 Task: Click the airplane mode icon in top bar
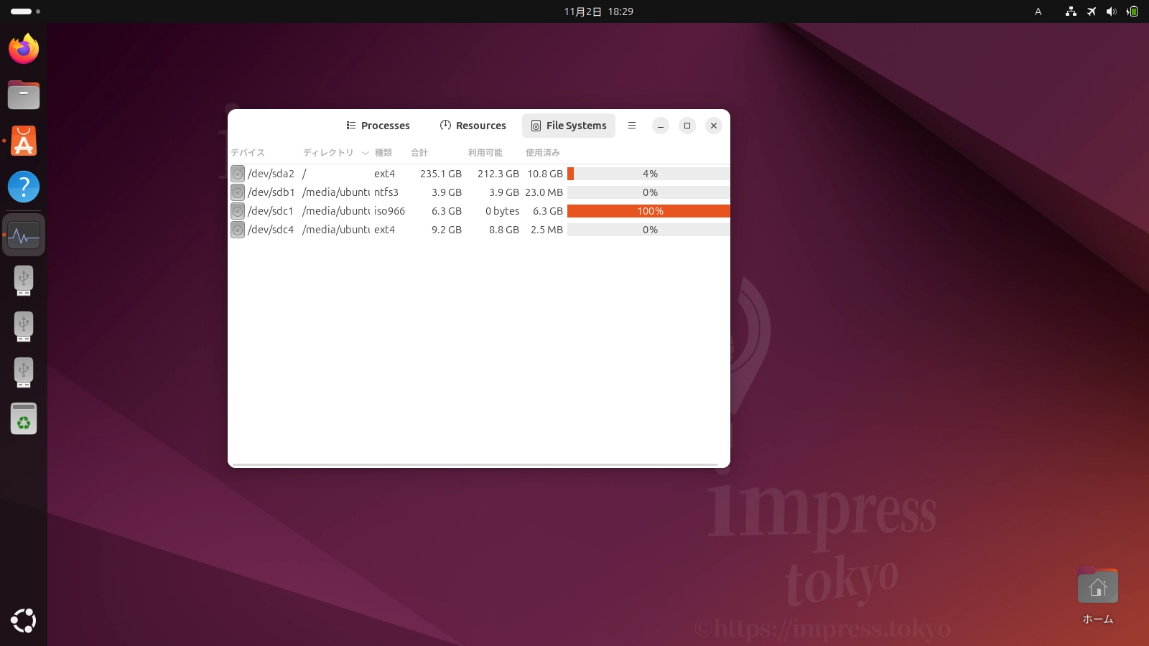pyautogui.click(x=1092, y=11)
